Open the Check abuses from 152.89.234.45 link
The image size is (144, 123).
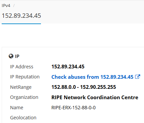point(92,77)
